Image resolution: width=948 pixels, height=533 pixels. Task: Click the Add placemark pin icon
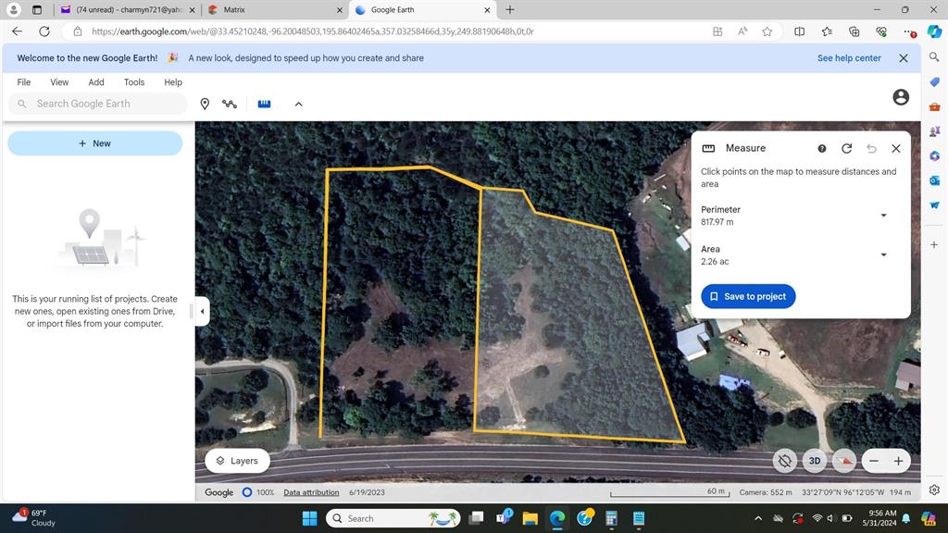(x=205, y=104)
